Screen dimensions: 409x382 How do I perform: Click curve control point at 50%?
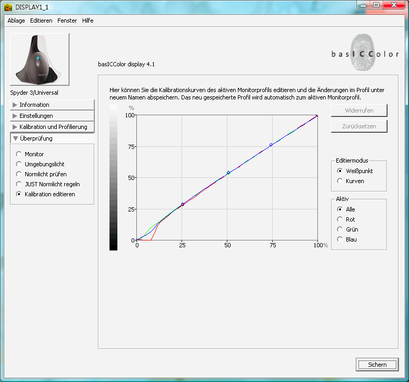point(228,173)
